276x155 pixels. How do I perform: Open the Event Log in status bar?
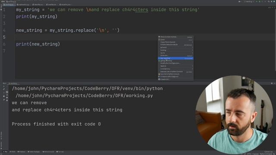268,152
